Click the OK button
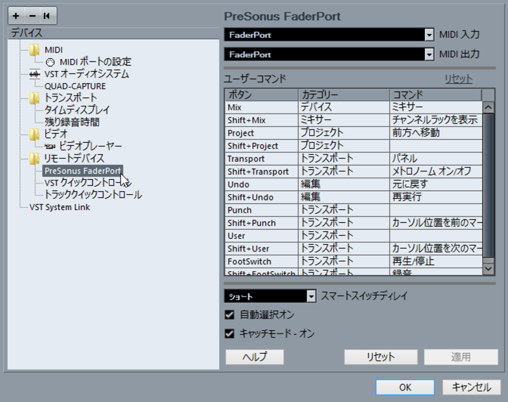The width and height of the screenshot is (508, 402). pyautogui.click(x=405, y=387)
